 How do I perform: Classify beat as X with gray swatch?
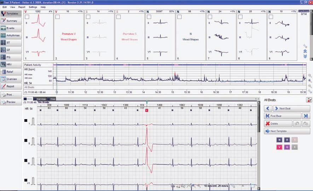click(295, 147)
